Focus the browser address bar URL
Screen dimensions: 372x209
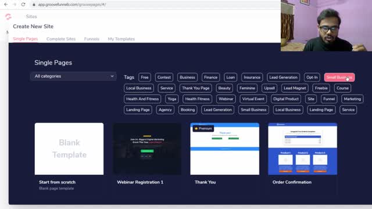[x=72, y=5]
